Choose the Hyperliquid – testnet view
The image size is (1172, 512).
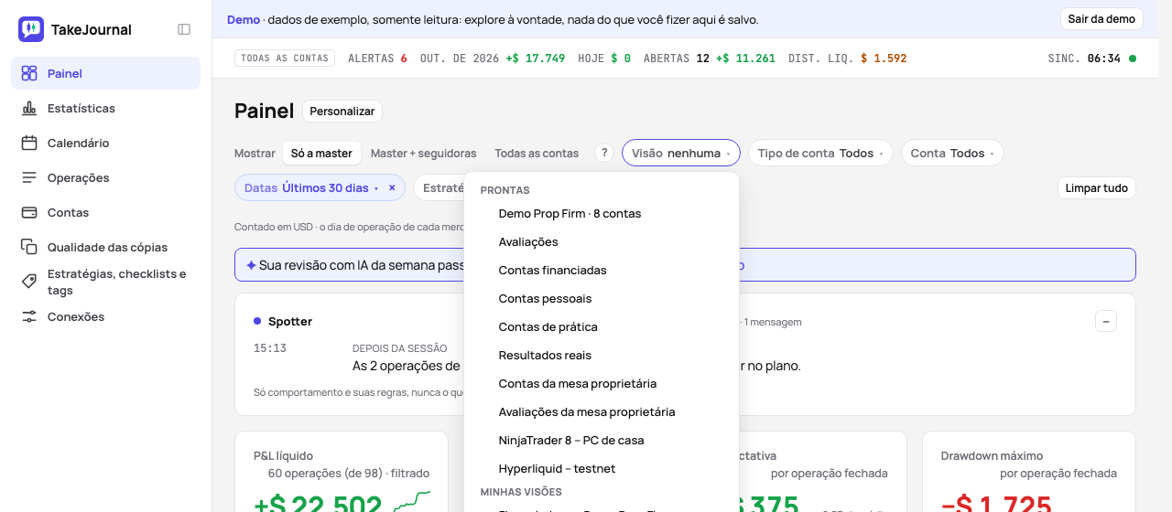[602, 469]
